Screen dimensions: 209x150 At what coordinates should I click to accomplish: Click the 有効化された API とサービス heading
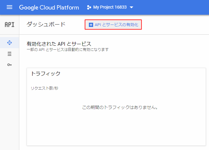tap(59, 44)
